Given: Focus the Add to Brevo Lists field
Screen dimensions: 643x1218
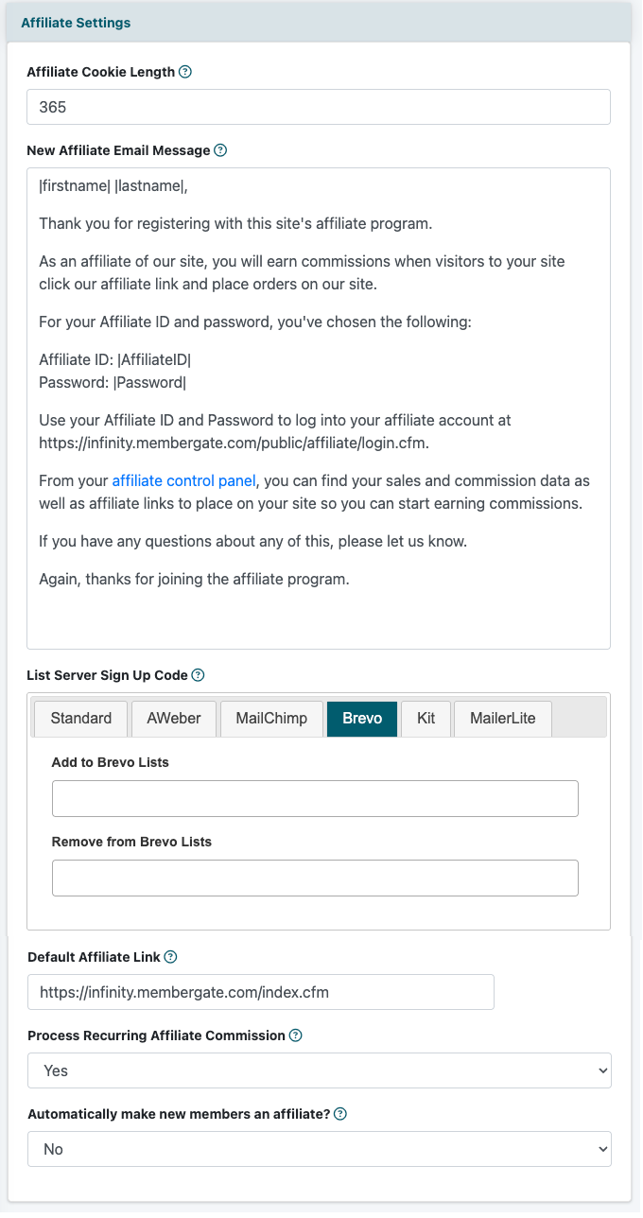Looking at the screenshot, I should (315, 798).
